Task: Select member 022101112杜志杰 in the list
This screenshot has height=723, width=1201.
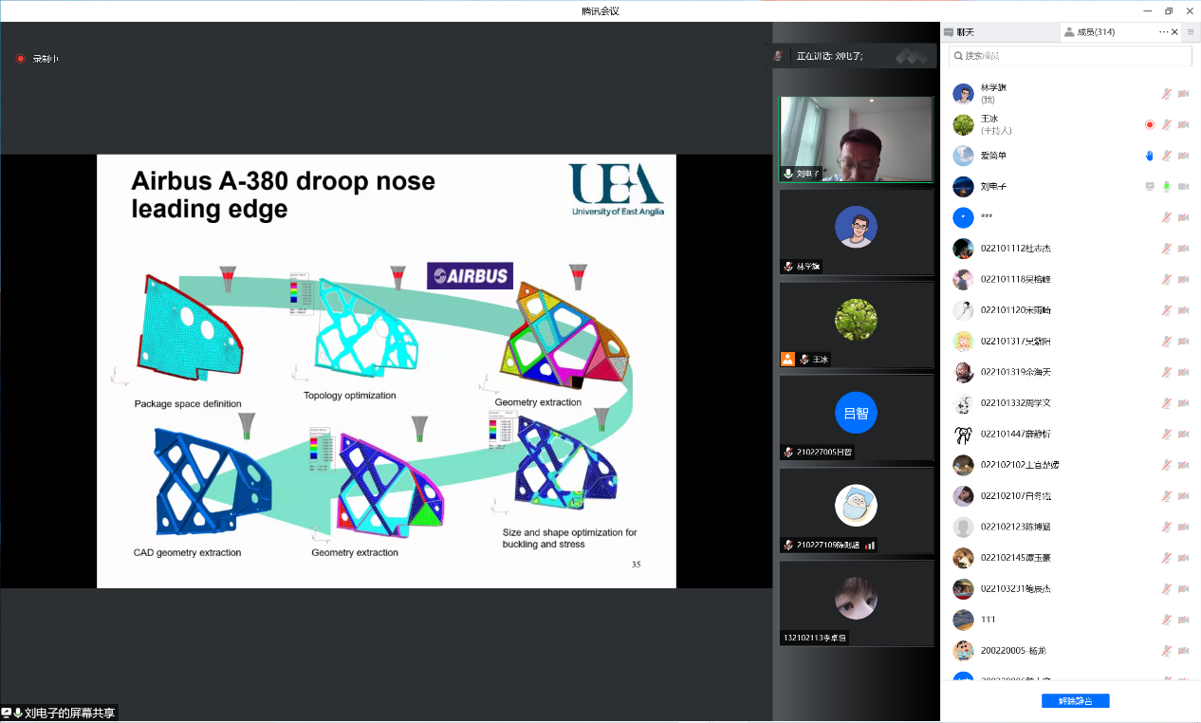Action: (1015, 249)
